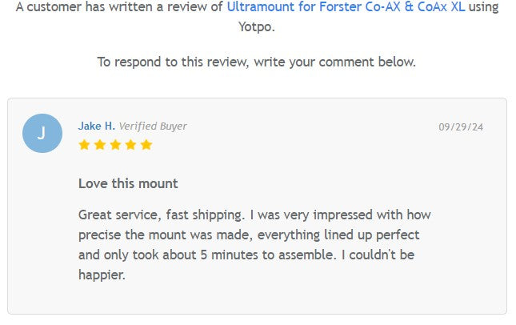Click the reviewer name Jake H.
Image resolution: width=516 pixels, height=325 pixels.
[96, 126]
